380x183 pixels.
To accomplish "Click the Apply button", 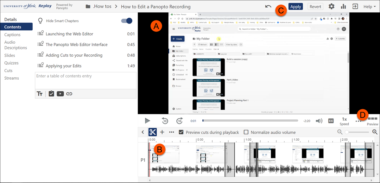I will pyautogui.click(x=296, y=6).
